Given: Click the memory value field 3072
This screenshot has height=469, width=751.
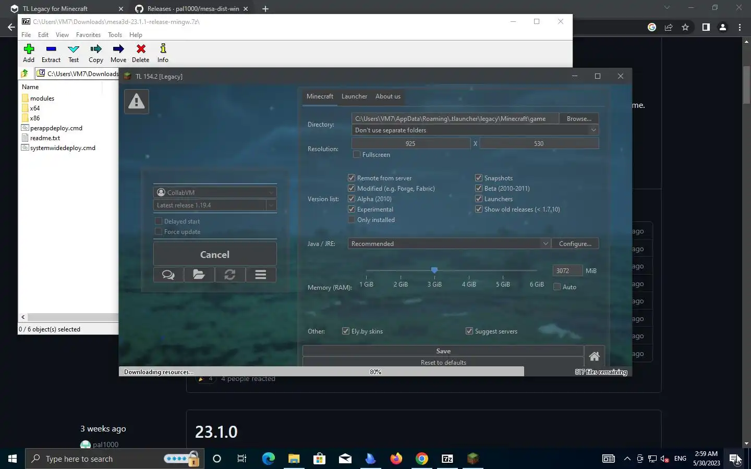Looking at the screenshot, I should [x=567, y=270].
